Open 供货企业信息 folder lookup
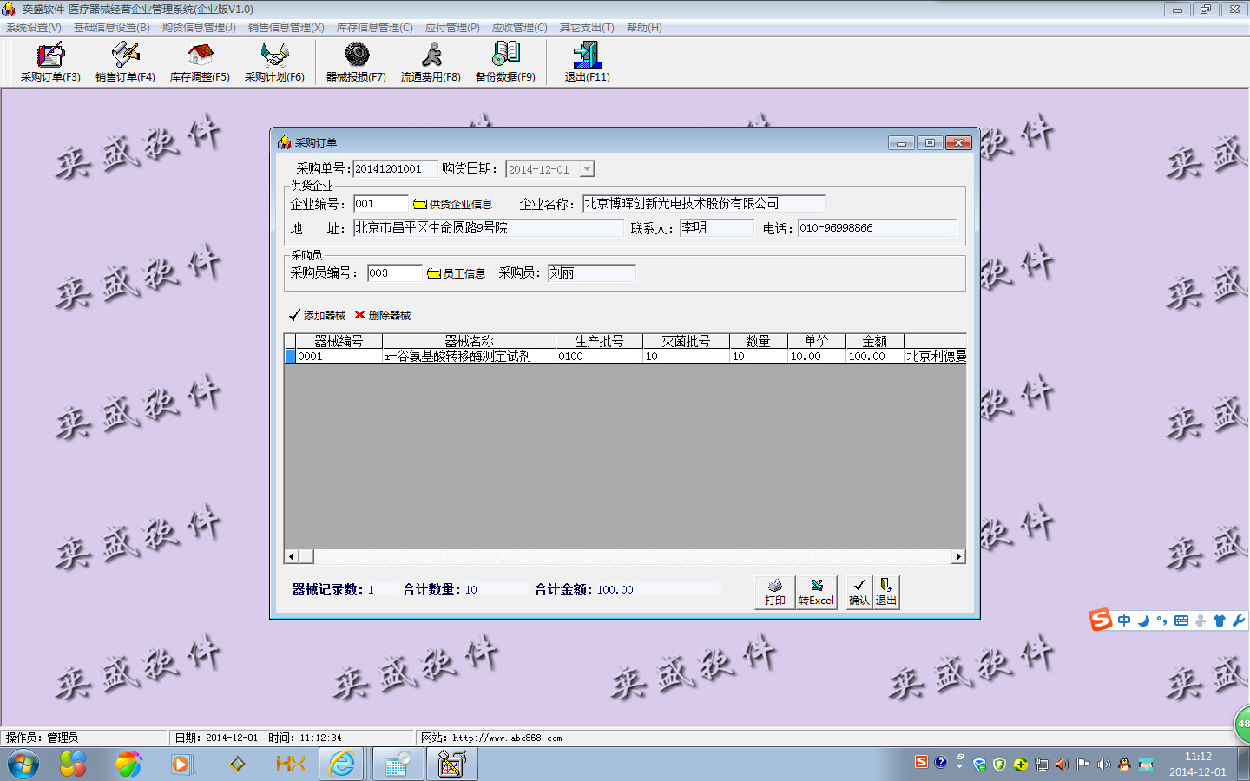This screenshot has width=1250, height=781. (452, 204)
